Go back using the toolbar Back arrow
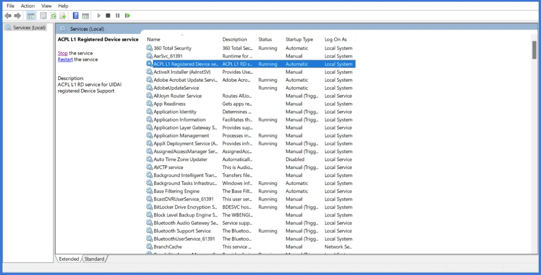The width and height of the screenshot is (542, 275). [8, 16]
